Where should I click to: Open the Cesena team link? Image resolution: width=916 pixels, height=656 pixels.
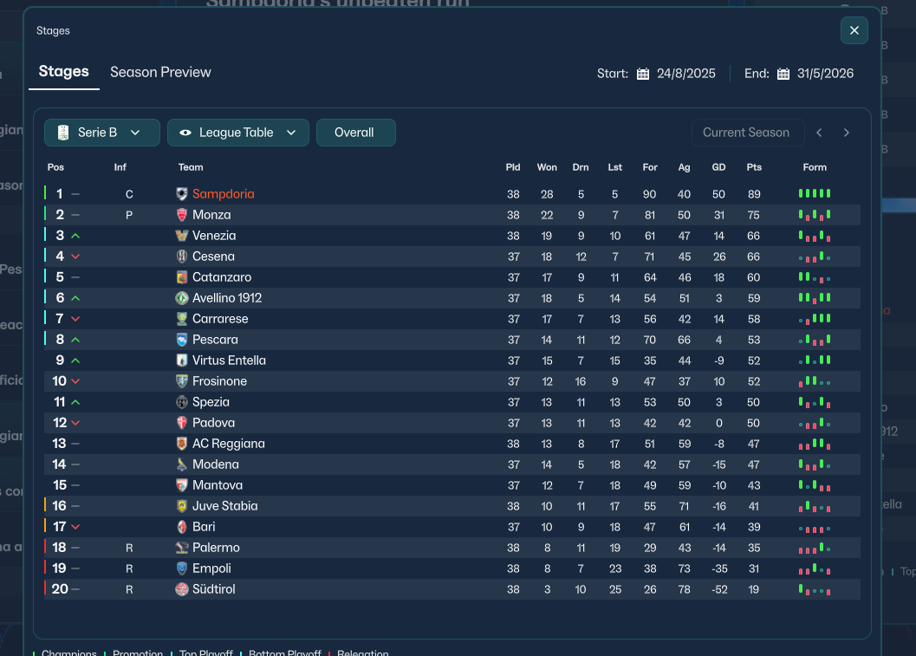[213, 257]
